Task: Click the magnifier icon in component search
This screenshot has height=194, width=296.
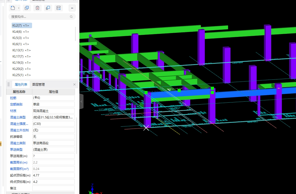Action: click(x=71, y=17)
